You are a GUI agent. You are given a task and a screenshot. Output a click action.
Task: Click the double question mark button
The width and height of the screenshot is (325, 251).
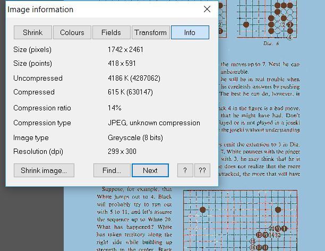point(202,170)
